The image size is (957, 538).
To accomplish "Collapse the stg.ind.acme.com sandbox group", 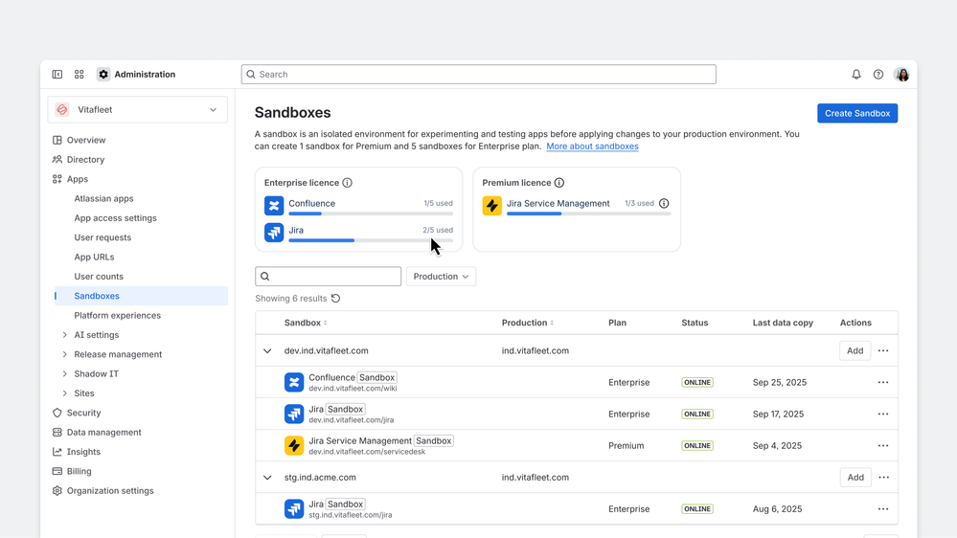I will click(x=267, y=478).
